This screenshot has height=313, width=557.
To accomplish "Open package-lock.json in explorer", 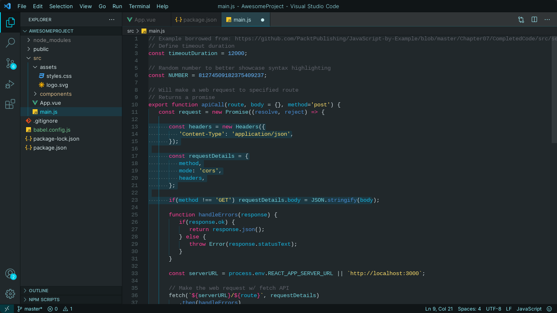I will 71,139.
